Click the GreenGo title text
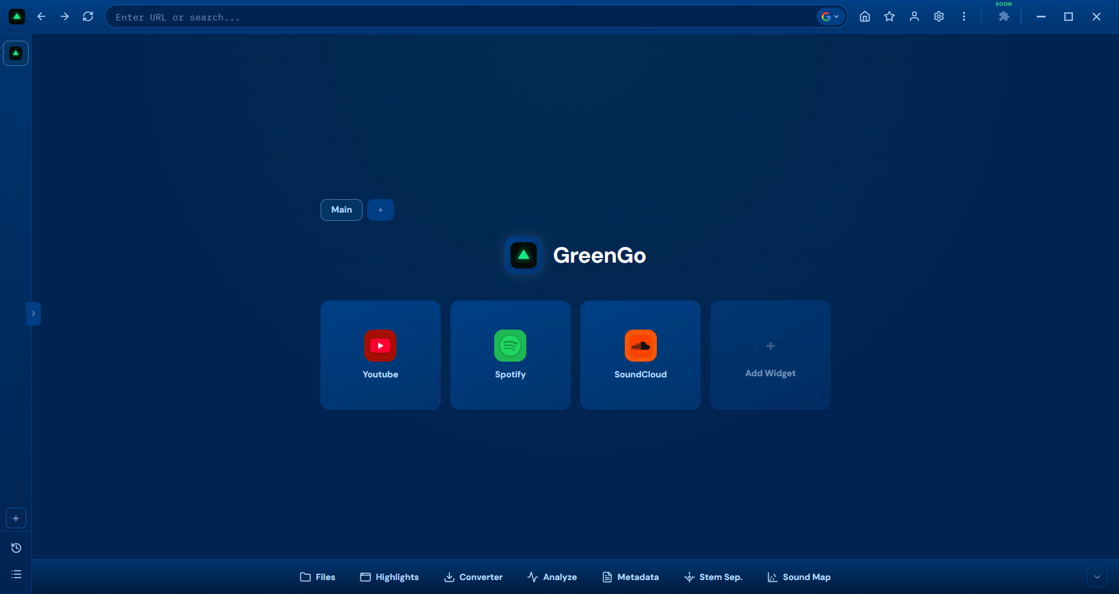 click(599, 255)
